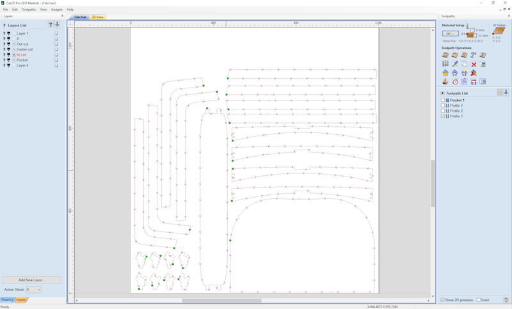Toggle the Show 2D previews checkbox

click(442, 300)
